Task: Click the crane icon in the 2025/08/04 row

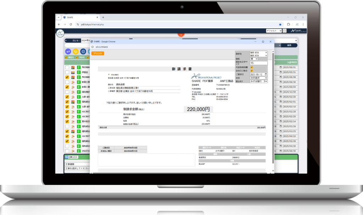Action: 73,87
